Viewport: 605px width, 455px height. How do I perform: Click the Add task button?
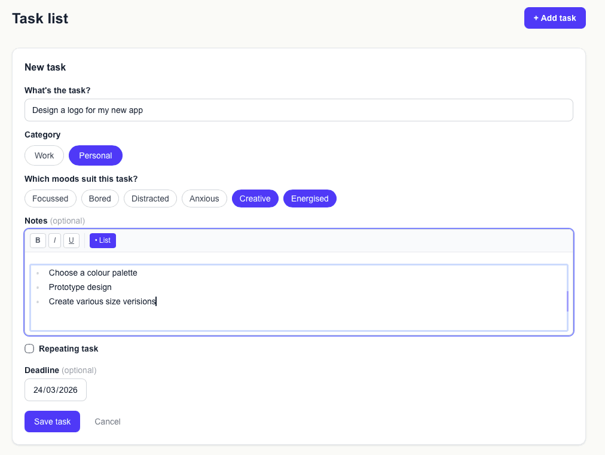tap(555, 18)
